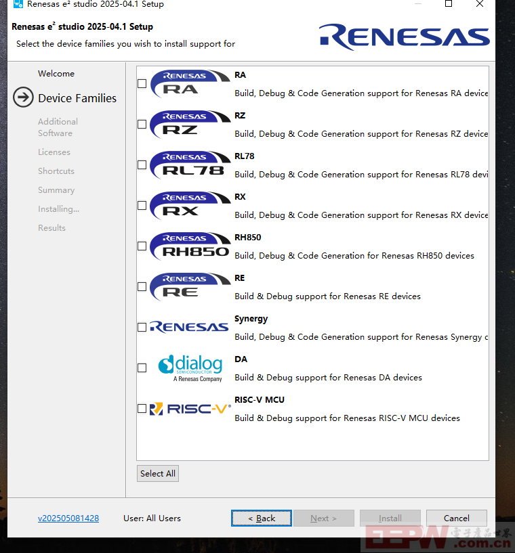This screenshot has height=553, width=515.
Task: Click the RH850 devices description text
Action: pyautogui.click(x=354, y=256)
